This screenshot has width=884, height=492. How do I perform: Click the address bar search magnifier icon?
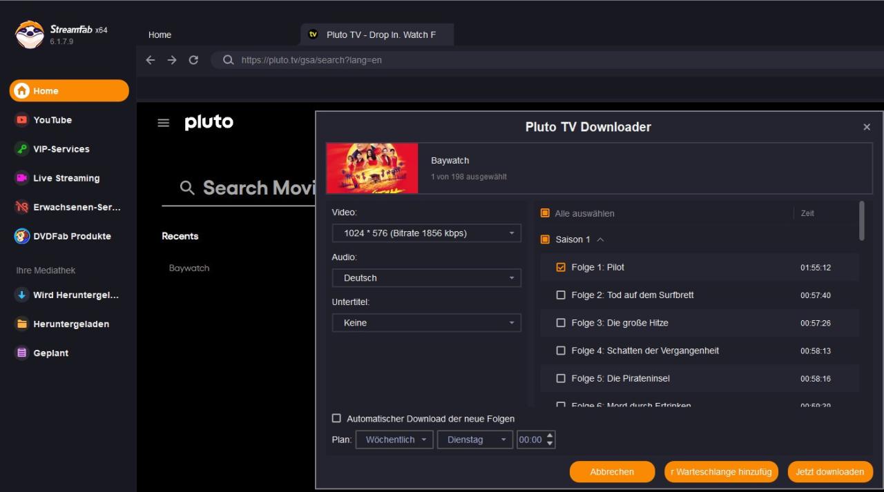(x=228, y=60)
